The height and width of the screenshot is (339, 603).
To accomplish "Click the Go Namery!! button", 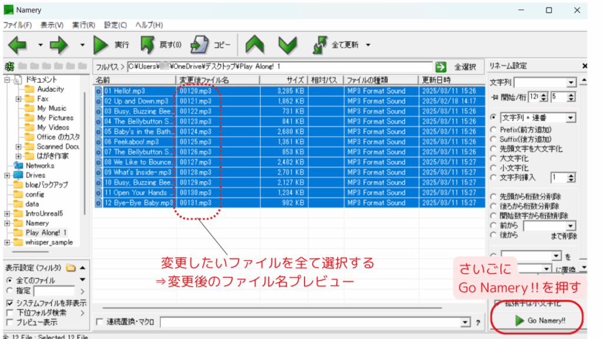I will [x=536, y=321].
